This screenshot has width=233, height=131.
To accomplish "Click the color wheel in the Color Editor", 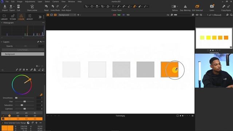I will click(22, 85).
